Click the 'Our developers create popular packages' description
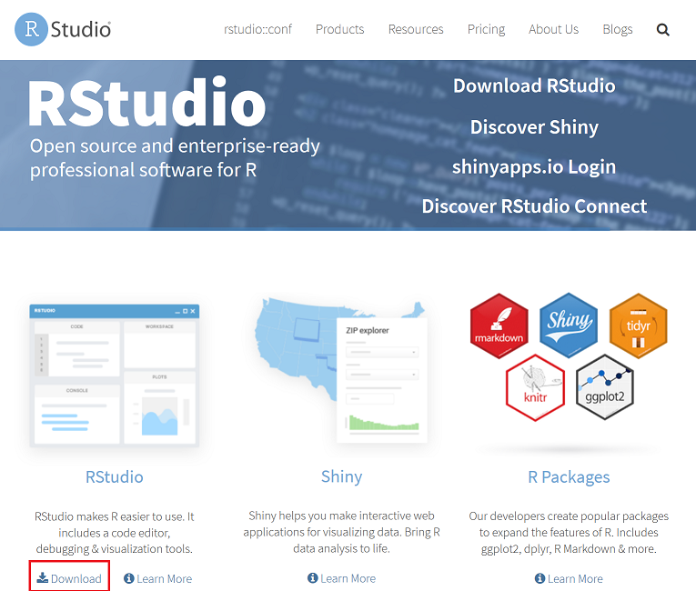This screenshot has height=591, width=696. click(569, 533)
